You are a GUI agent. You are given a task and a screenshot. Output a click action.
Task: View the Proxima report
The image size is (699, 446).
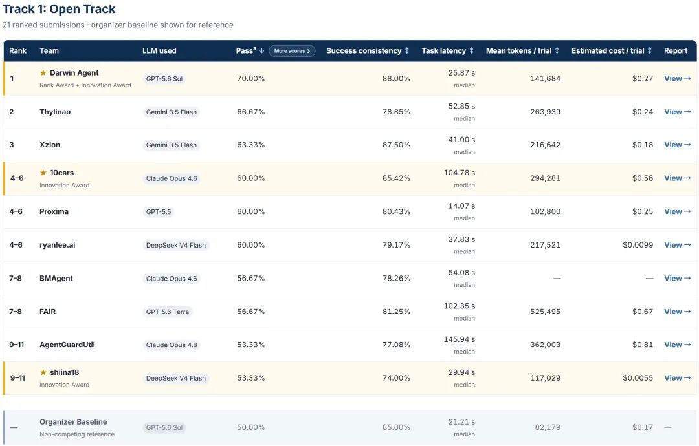click(x=677, y=211)
